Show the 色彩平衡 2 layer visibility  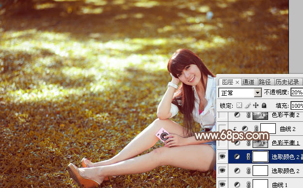point(223,115)
